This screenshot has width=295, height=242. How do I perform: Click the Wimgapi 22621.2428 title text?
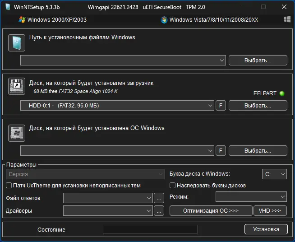(x=113, y=7)
